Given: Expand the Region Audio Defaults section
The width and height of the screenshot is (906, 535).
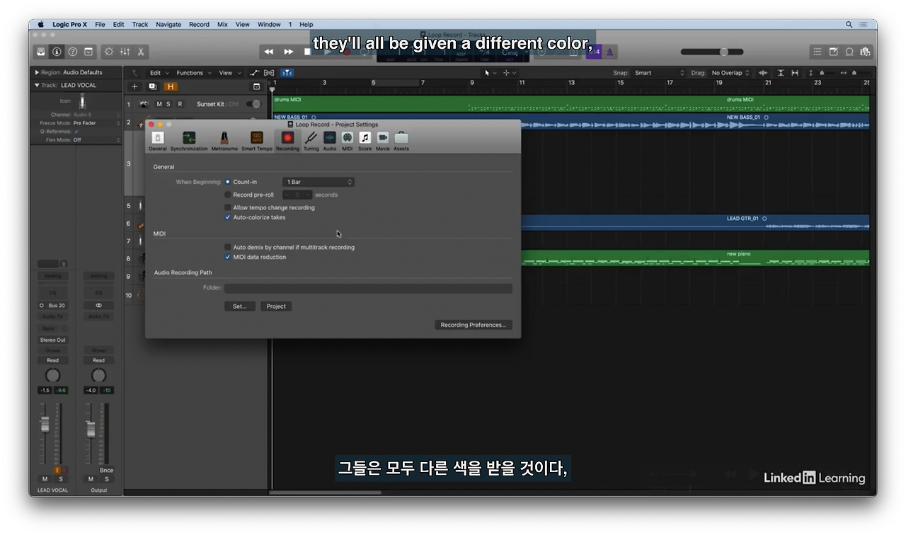Looking at the screenshot, I should [x=38, y=72].
